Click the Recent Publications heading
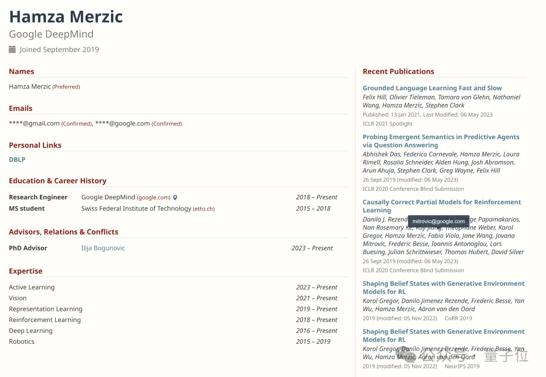This screenshot has height=377, width=546. [x=398, y=71]
